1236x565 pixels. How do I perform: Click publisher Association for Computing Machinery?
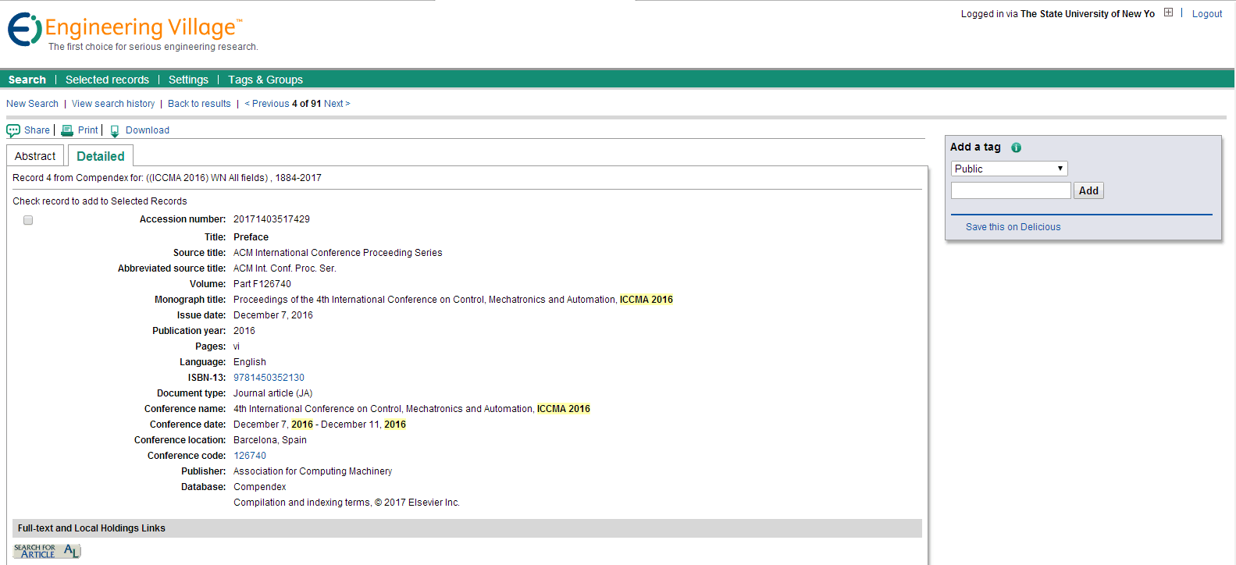312,471
